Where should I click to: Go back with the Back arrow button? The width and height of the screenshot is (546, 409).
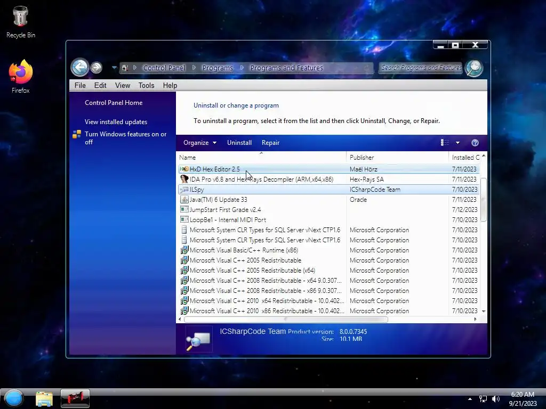click(x=80, y=67)
